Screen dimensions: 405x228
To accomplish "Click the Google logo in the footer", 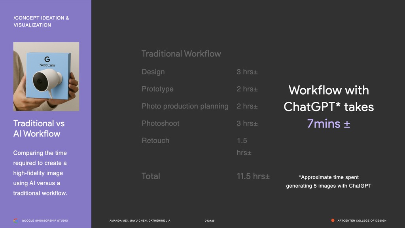I will (15, 220).
